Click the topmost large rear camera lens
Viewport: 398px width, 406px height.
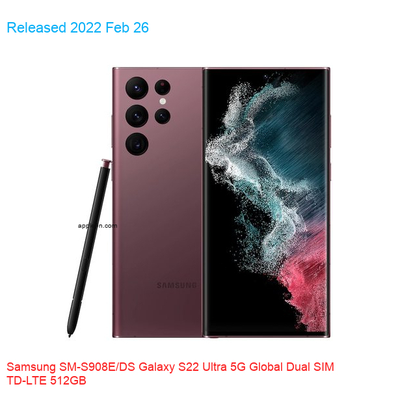pos(137,88)
